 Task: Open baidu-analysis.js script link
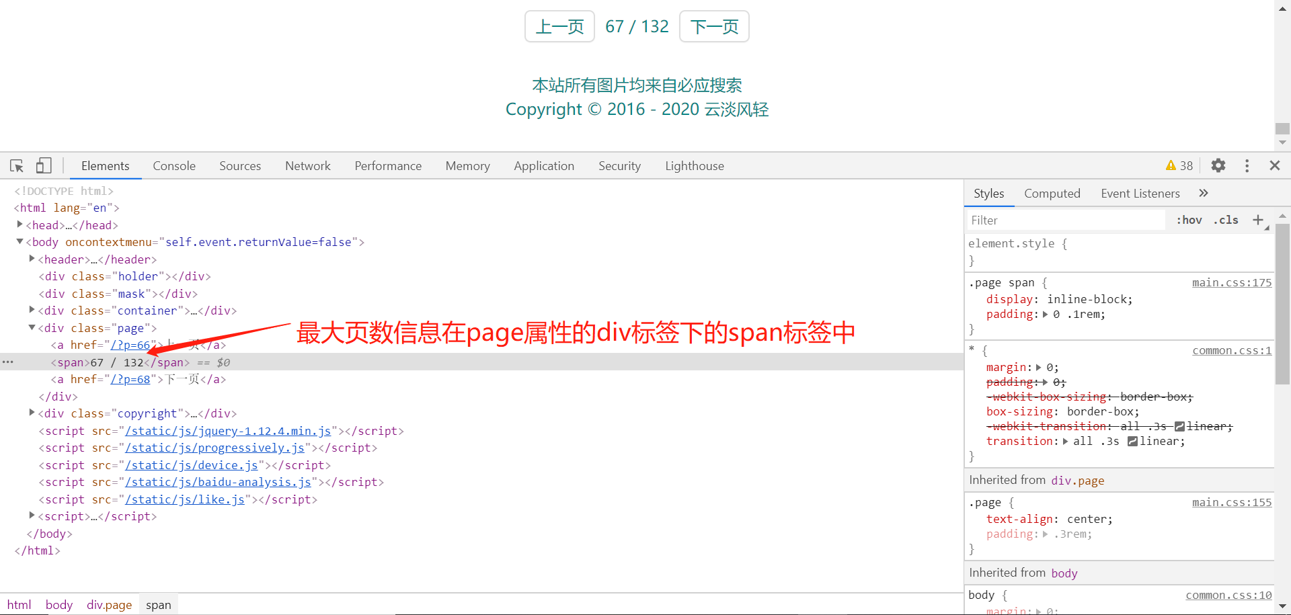(x=219, y=482)
